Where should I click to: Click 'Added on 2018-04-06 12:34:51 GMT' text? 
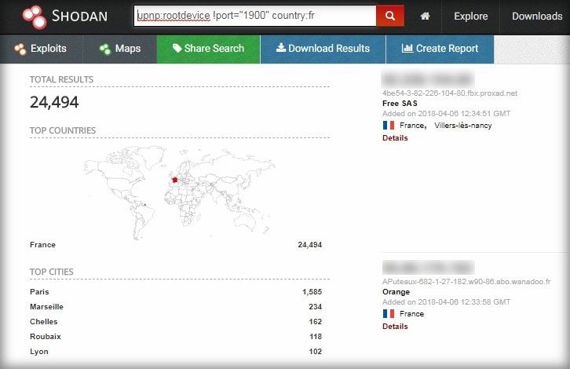(x=446, y=113)
